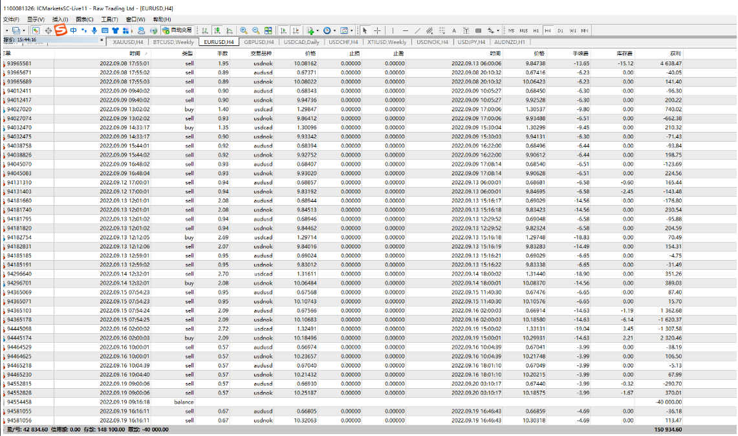The height and width of the screenshot is (436, 738).
Task: Toggle chart auto scroll icon
Action: pyautogui.click(x=283, y=30)
